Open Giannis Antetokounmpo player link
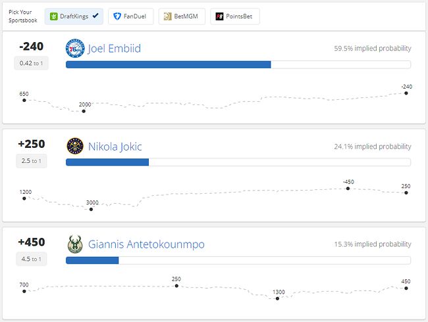The height and width of the screenshot is (322, 428). tap(146, 244)
